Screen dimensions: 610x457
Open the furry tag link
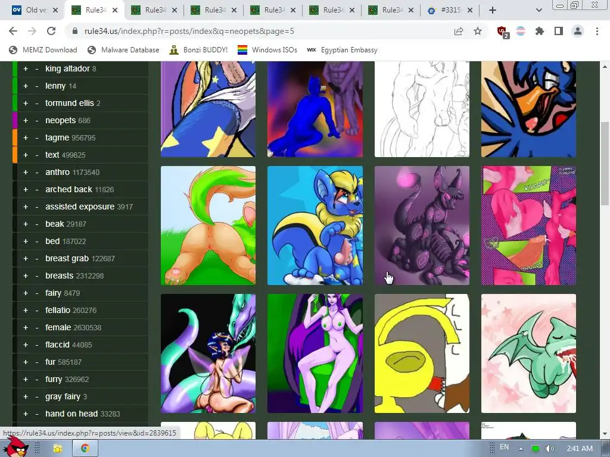(x=54, y=379)
